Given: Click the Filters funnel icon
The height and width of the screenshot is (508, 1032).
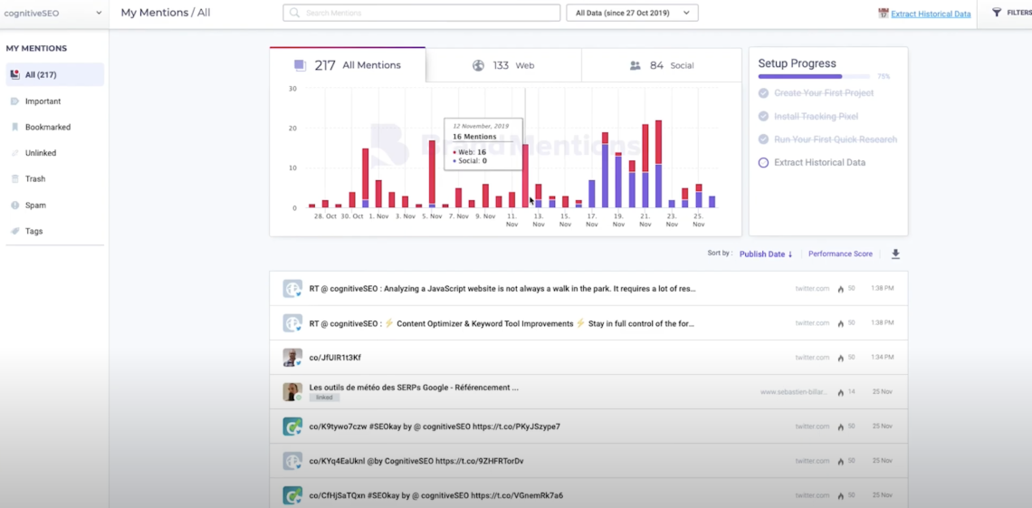Looking at the screenshot, I should pos(997,13).
